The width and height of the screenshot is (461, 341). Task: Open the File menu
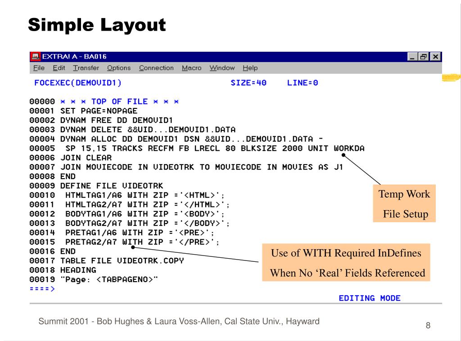coord(39,68)
